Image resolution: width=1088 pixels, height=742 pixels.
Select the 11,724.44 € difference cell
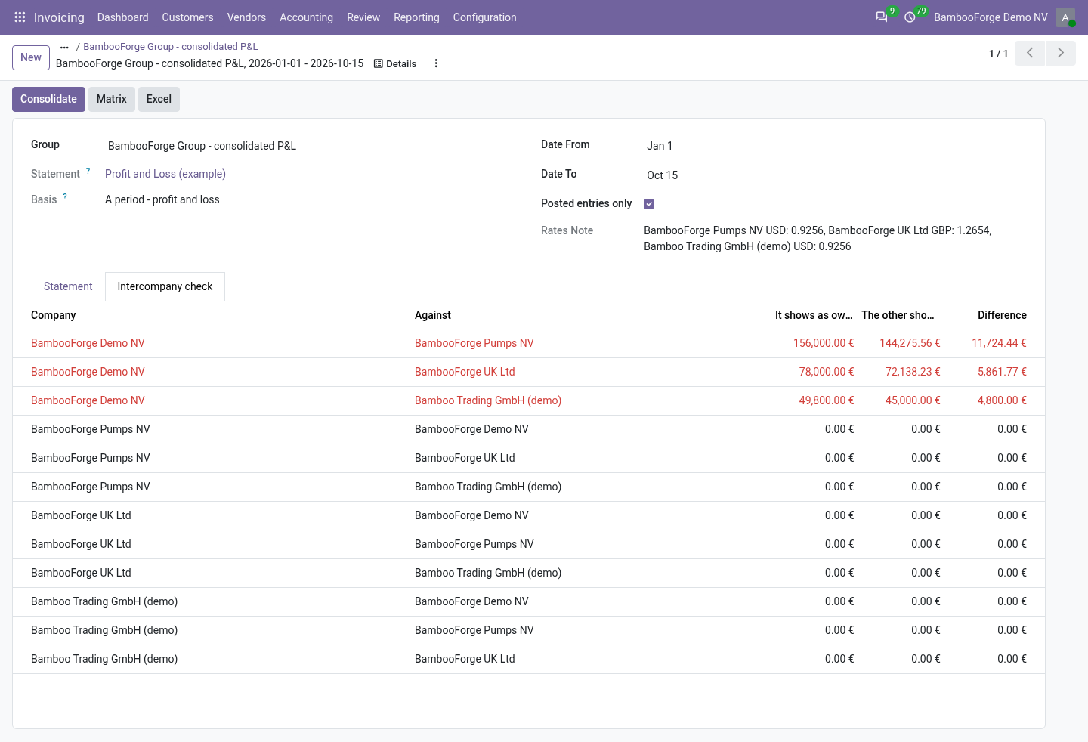(999, 343)
